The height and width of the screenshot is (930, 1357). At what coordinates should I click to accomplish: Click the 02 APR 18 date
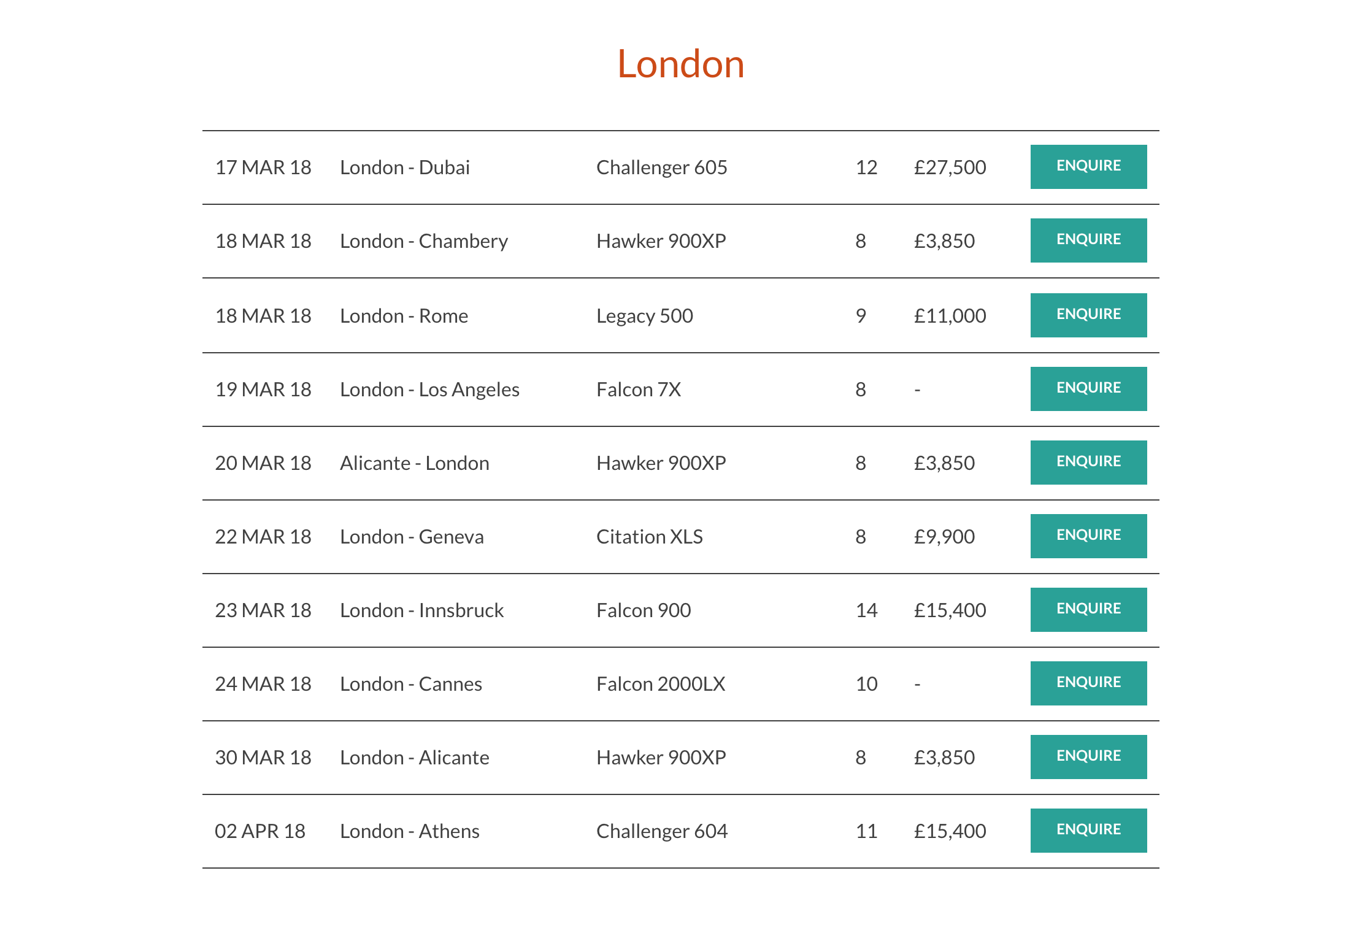point(260,831)
